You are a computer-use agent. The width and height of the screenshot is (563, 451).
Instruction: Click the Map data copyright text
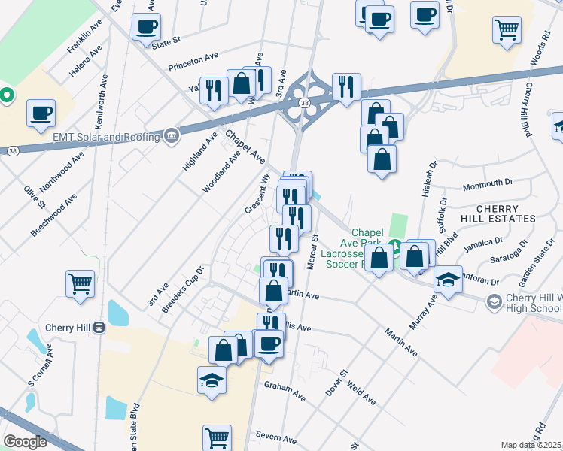pos(531,446)
